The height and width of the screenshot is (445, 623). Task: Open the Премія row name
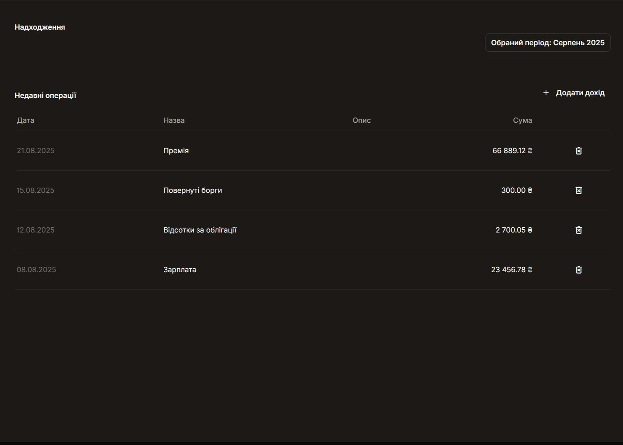(x=176, y=151)
